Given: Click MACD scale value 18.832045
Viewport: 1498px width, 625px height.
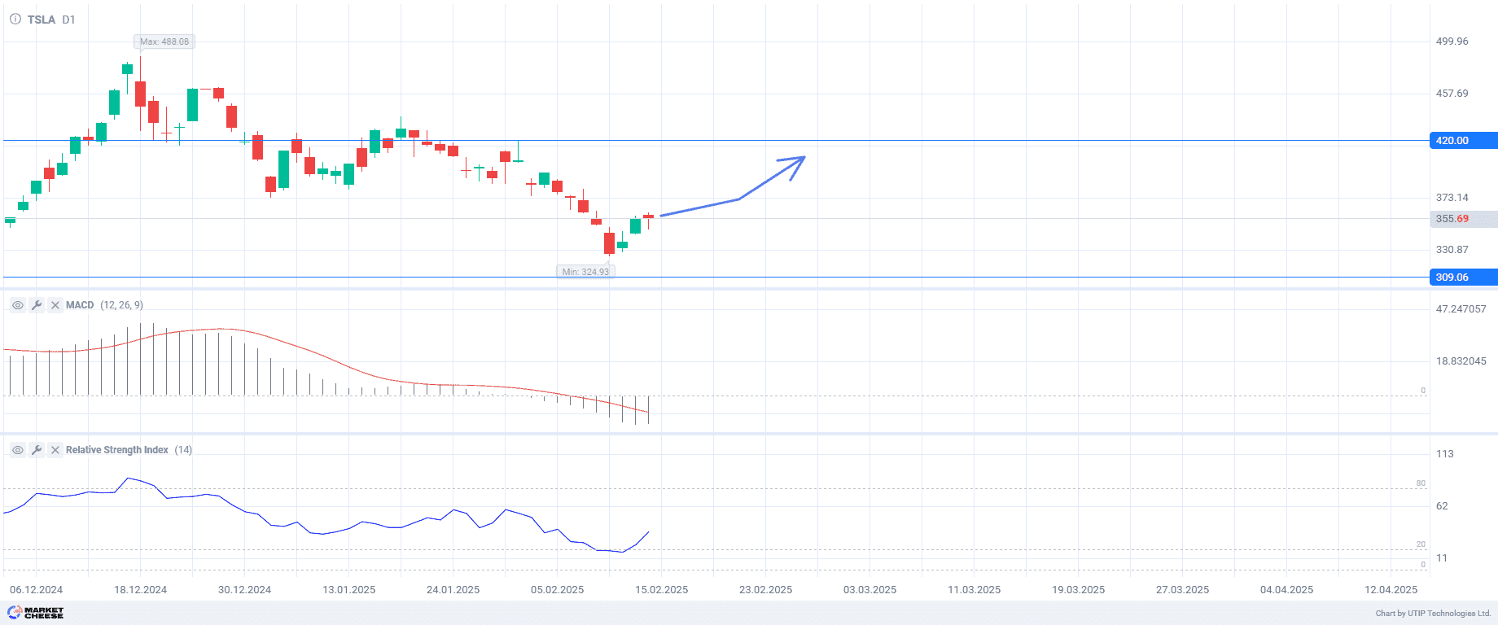Looking at the screenshot, I should (x=1461, y=361).
